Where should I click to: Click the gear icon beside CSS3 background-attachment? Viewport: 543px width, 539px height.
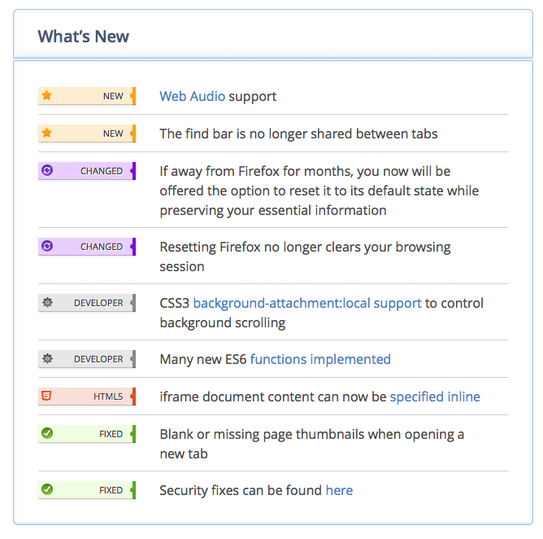click(47, 303)
